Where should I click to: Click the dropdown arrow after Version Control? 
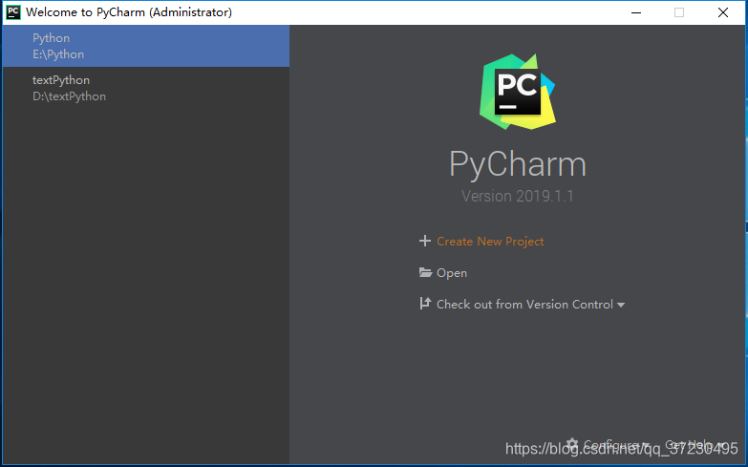(x=621, y=305)
